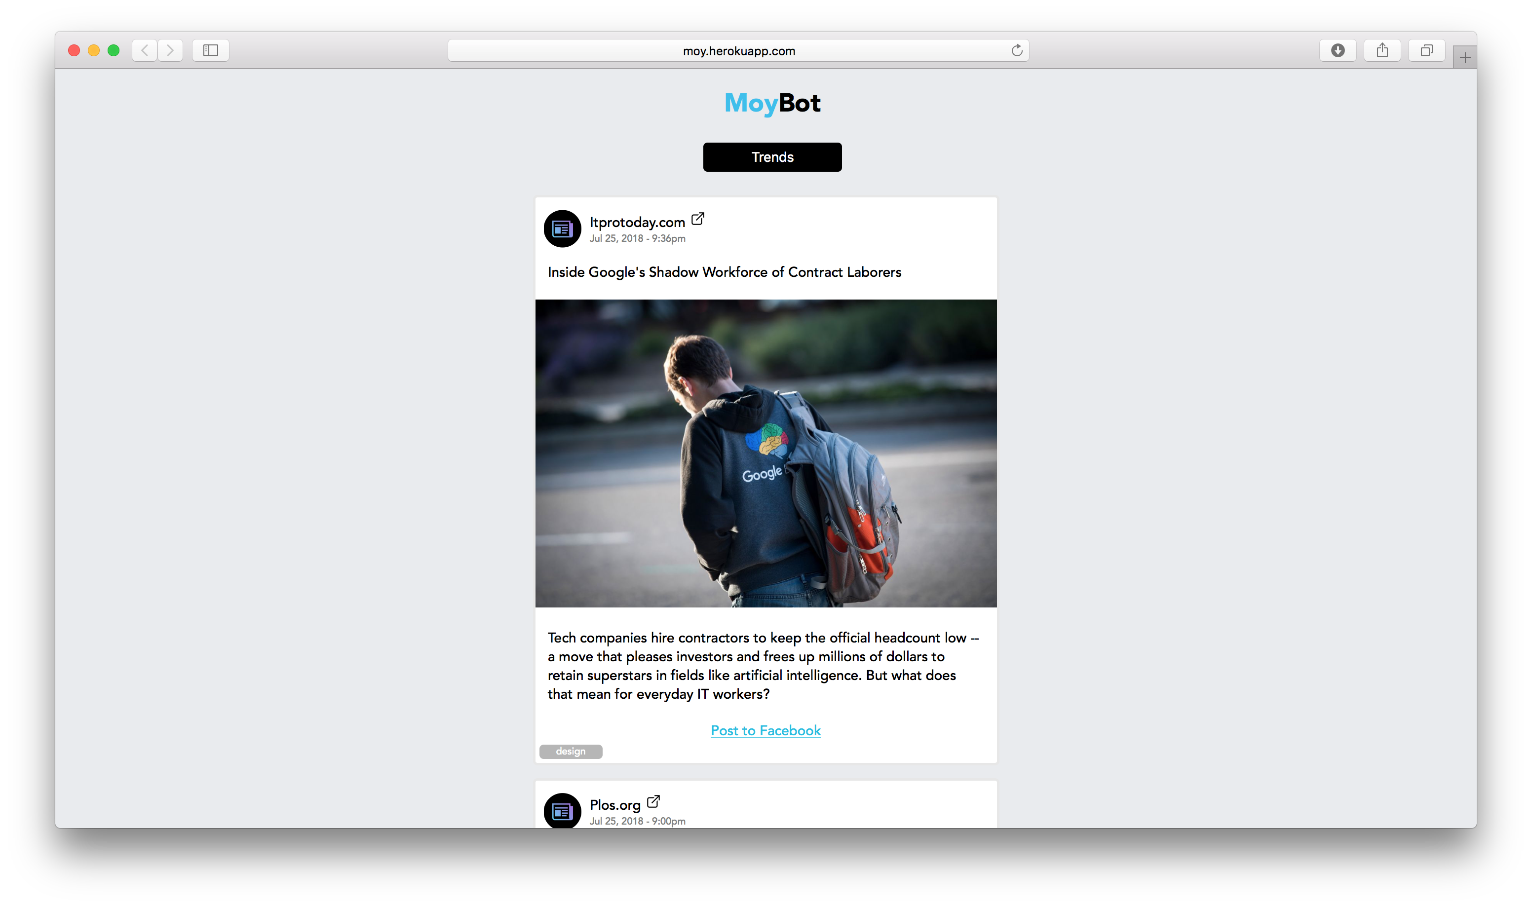Add a new tab with plus button
Viewport: 1532px width, 907px height.
point(1464,57)
